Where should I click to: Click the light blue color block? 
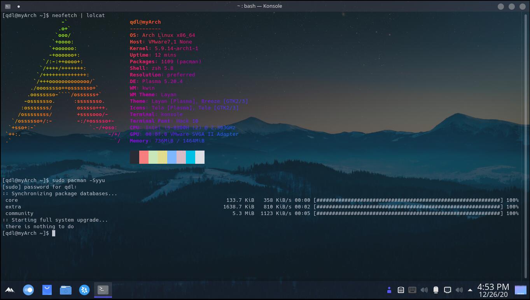coord(172,157)
